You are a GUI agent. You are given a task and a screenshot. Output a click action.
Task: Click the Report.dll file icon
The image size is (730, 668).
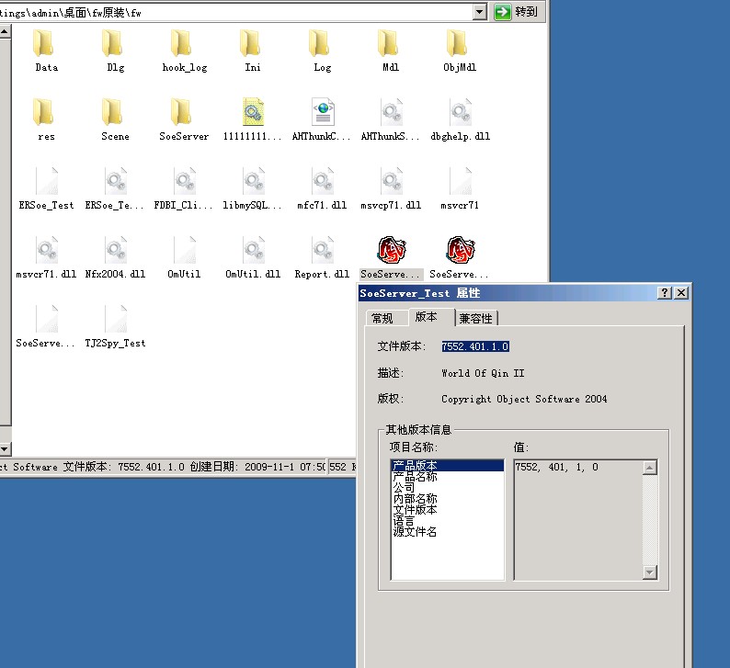322,251
